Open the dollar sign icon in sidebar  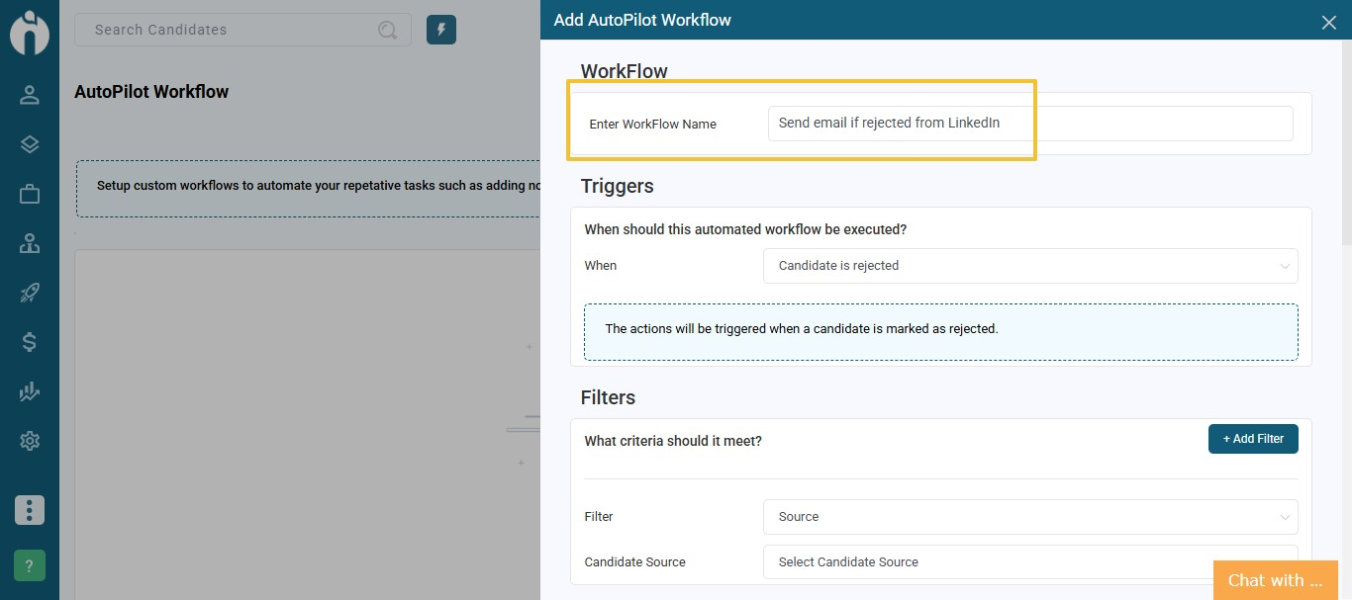click(x=30, y=342)
